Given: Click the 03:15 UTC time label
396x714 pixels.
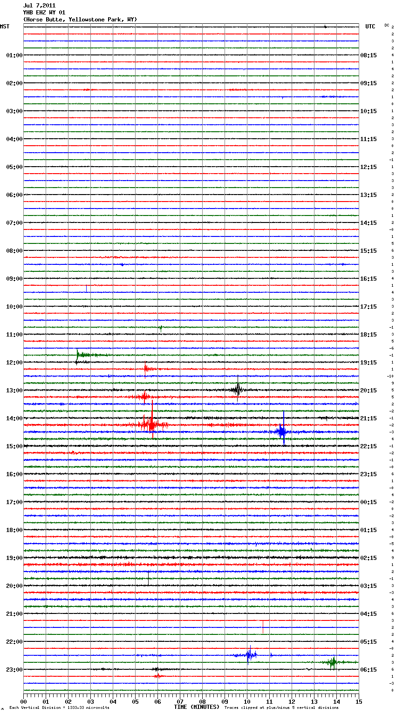Looking at the screenshot, I should pos(369,586).
